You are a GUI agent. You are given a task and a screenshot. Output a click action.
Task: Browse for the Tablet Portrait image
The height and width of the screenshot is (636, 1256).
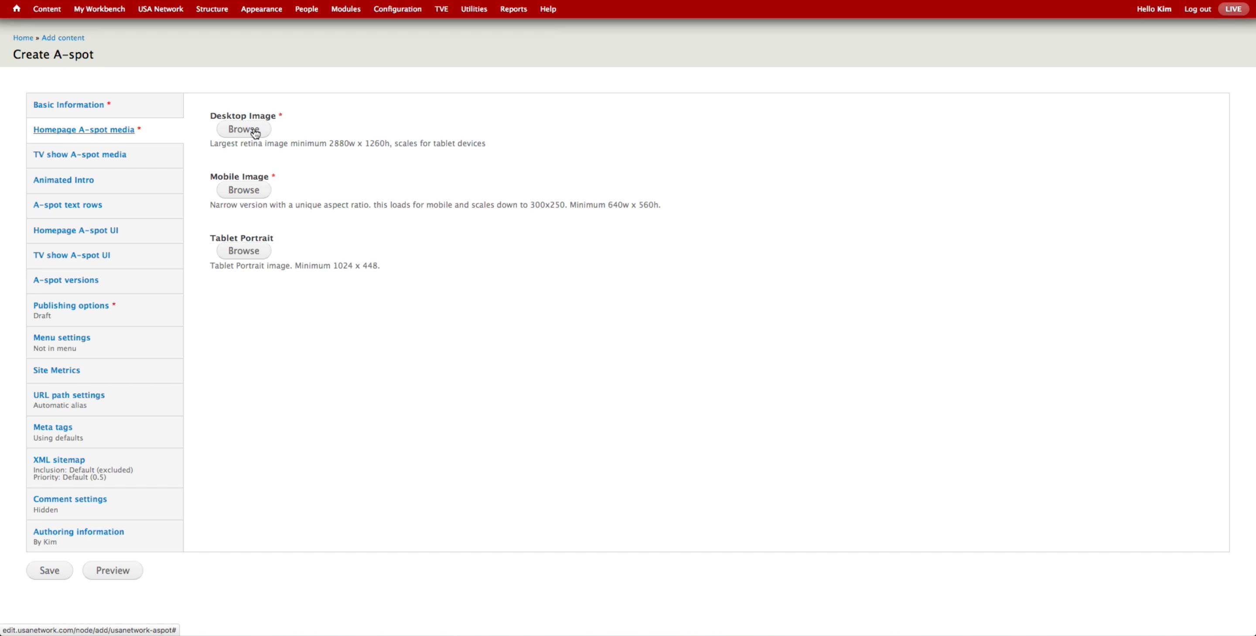243,251
